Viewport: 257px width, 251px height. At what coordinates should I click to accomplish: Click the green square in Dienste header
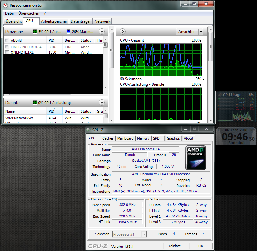35,103
